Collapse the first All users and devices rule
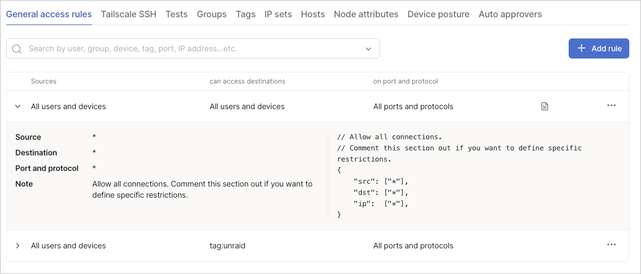 click(18, 106)
